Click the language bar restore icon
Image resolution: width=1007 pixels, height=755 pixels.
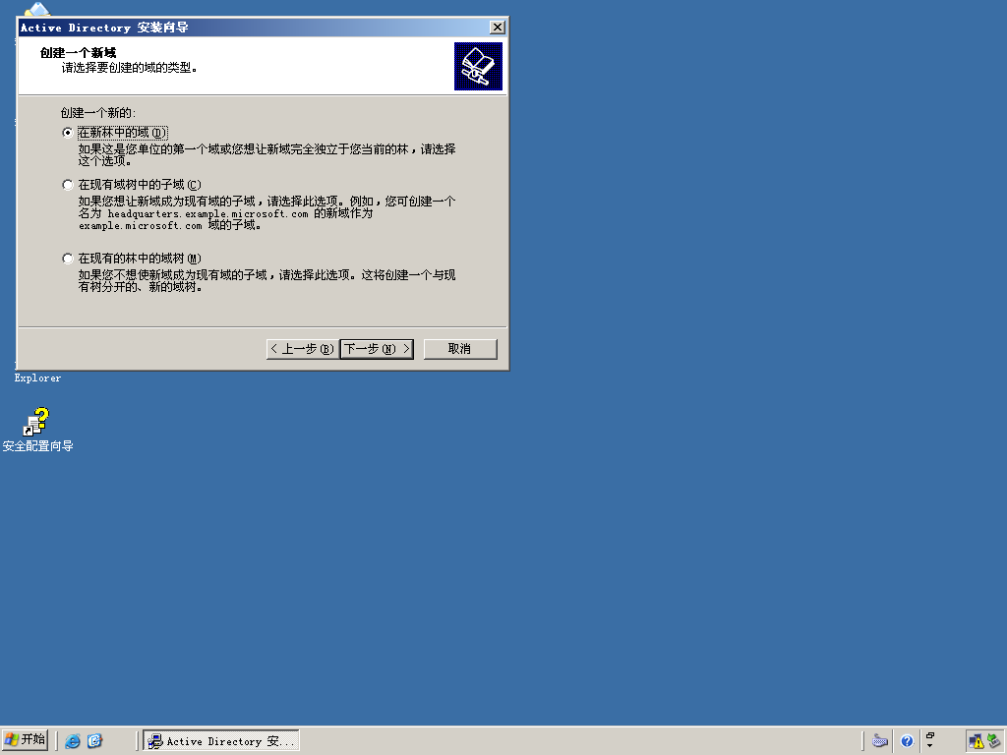point(930,735)
